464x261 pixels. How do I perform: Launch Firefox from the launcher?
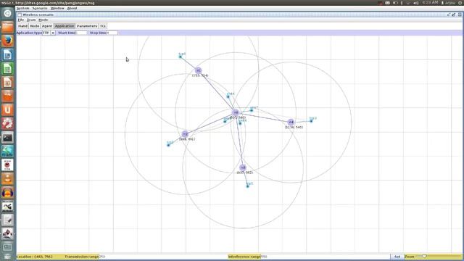pyautogui.click(x=7, y=41)
